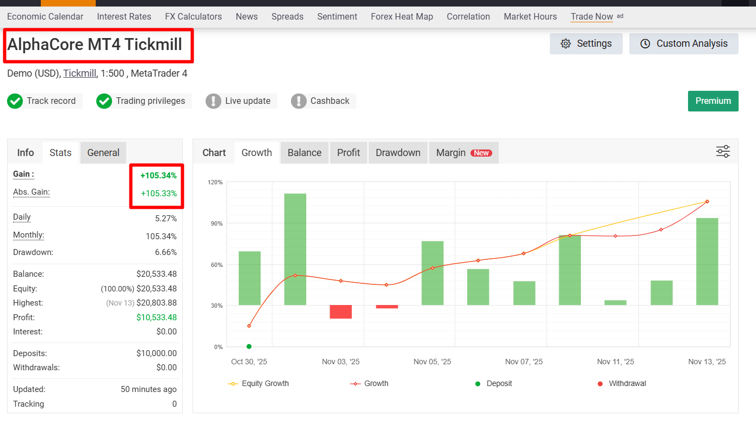This screenshot has width=756, height=423.
Task: Select the Stats tab
Action: (60, 153)
